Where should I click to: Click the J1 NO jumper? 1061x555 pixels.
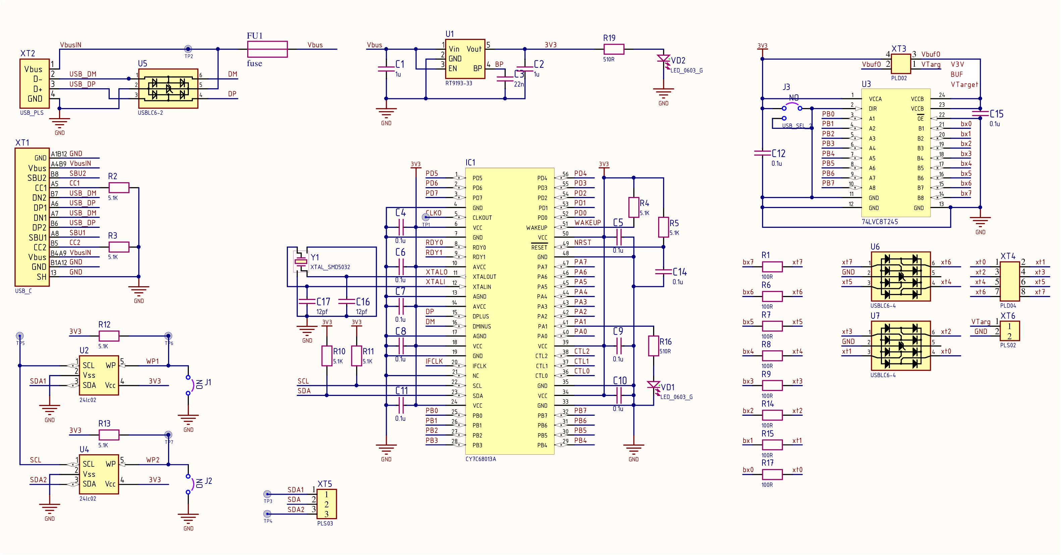pos(189,385)
